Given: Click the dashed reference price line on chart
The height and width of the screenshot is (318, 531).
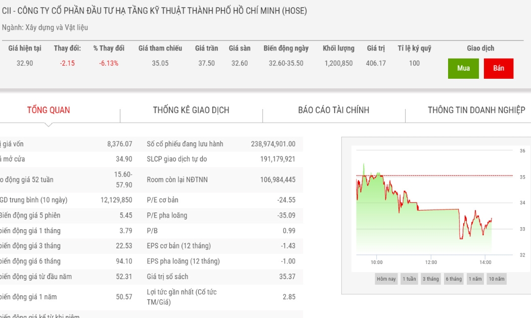Looking at the screenshot, I should coord(434,175).
